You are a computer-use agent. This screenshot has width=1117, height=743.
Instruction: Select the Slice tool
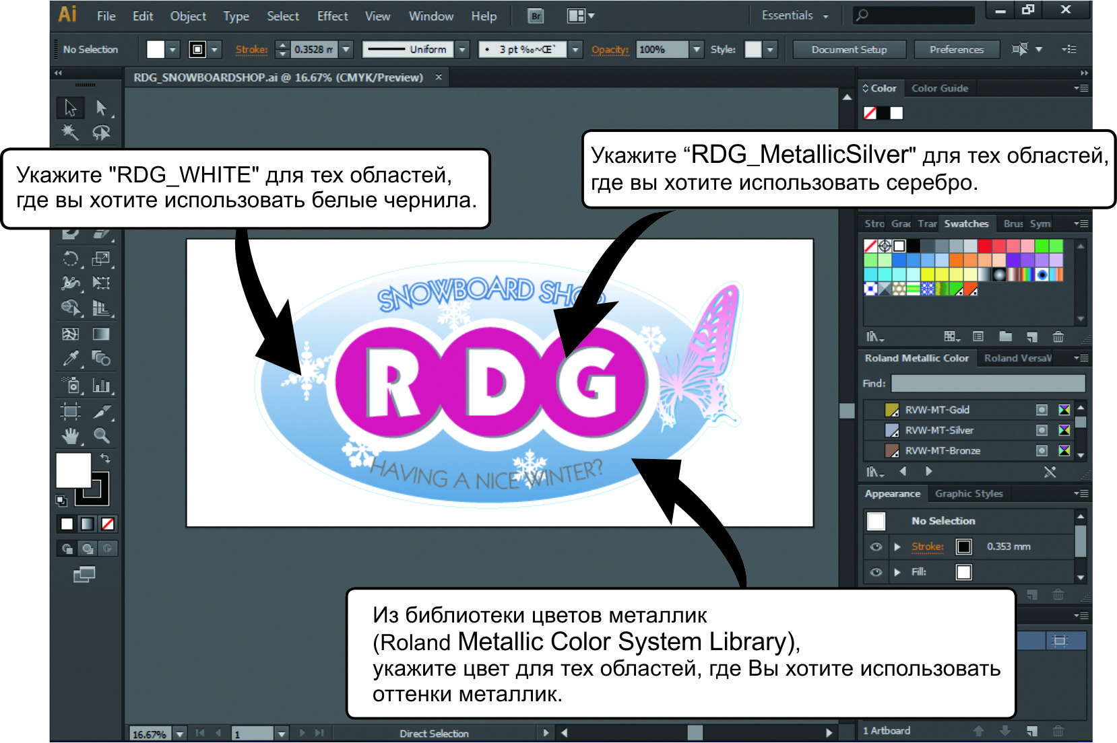(x=101, y=411)
